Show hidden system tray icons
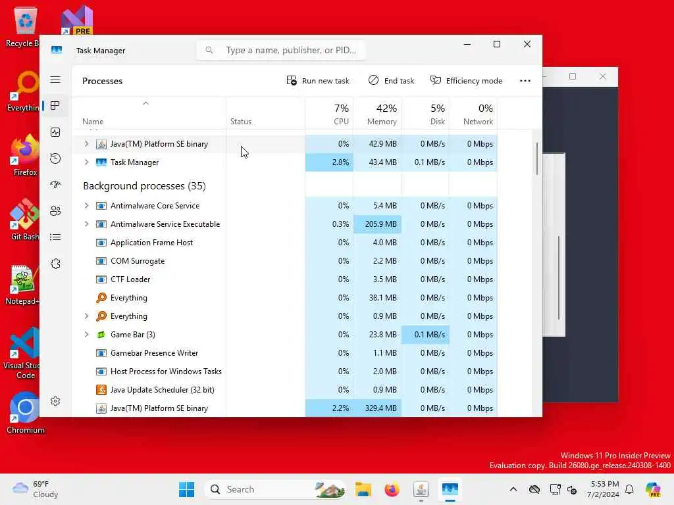 pyautogui.click(x=513, y=489)
